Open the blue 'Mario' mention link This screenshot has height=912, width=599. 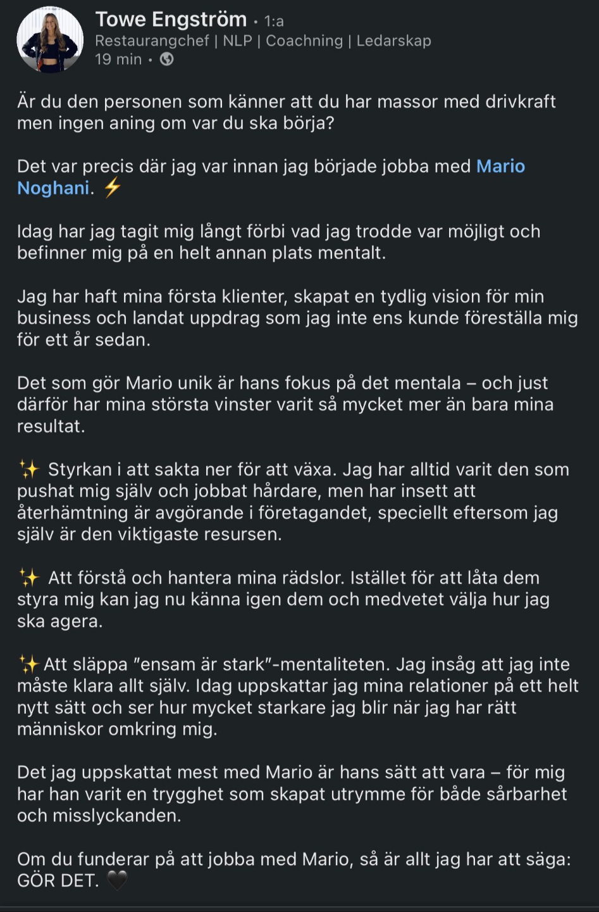(500, 166)
